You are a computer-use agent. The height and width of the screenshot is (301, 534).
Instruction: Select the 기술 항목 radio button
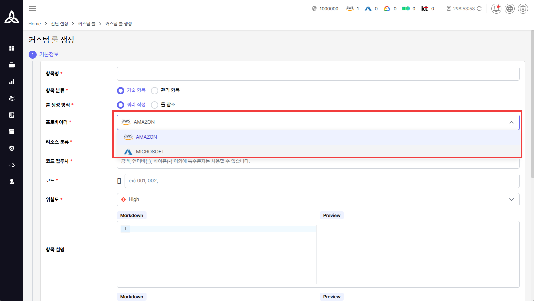pos(121,91)
